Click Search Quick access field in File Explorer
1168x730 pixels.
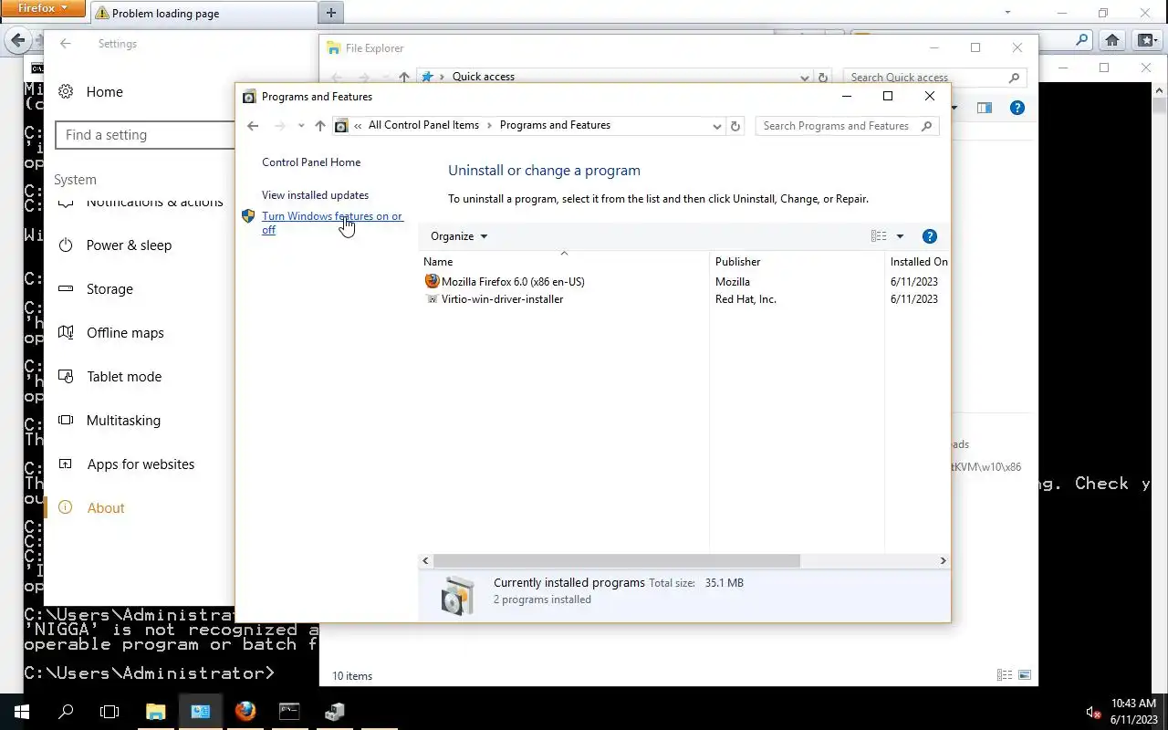[935, 78]
